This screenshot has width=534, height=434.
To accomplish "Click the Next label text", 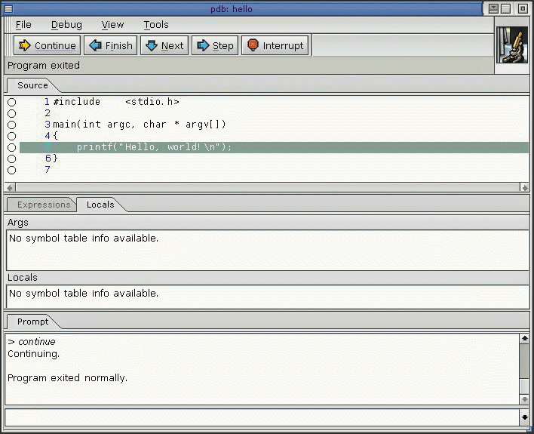I will pyautogui.click(x=172, y=46).
